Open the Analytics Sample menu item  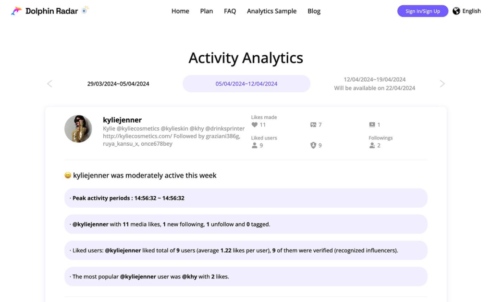click(x=272, y=11)
